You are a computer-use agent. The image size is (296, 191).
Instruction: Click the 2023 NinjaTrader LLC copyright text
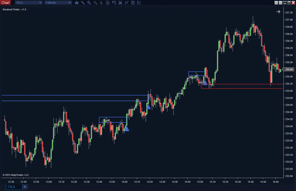coord(15,175)
